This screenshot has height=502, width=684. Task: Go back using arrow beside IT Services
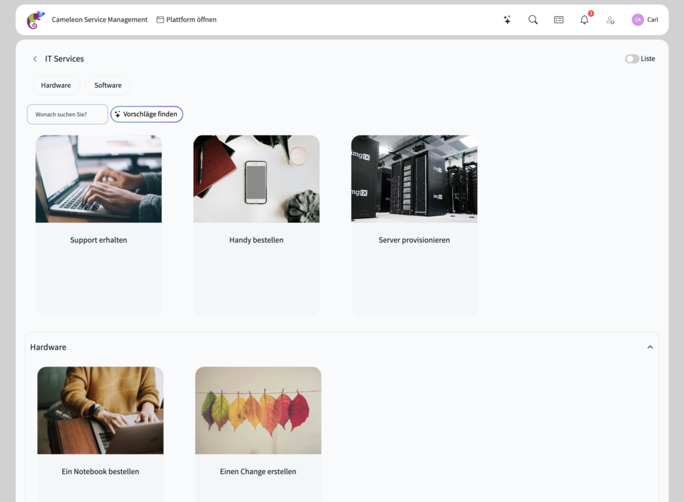(x=35, y=59)
